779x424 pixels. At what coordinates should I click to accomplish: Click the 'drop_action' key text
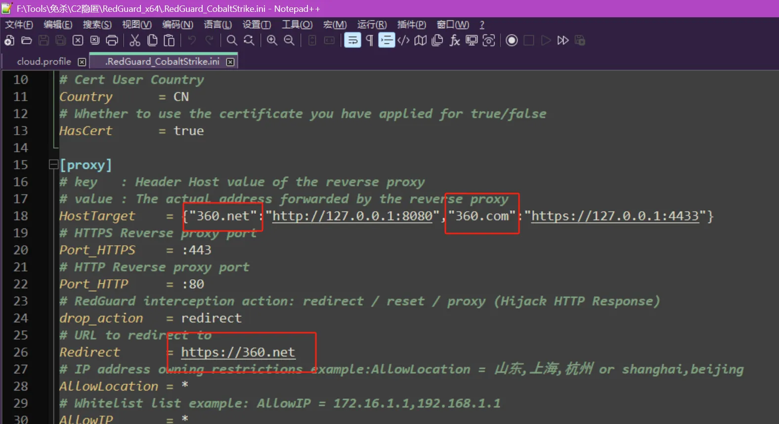[101, 318]
